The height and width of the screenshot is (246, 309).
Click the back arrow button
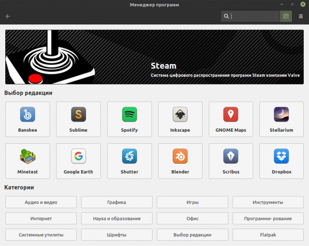[8, 16]
